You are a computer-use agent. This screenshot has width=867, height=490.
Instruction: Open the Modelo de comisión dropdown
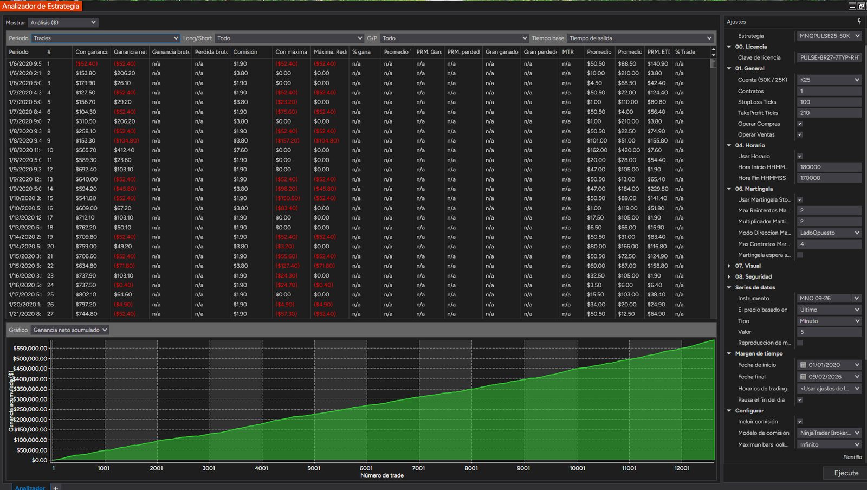click(829, 433)
